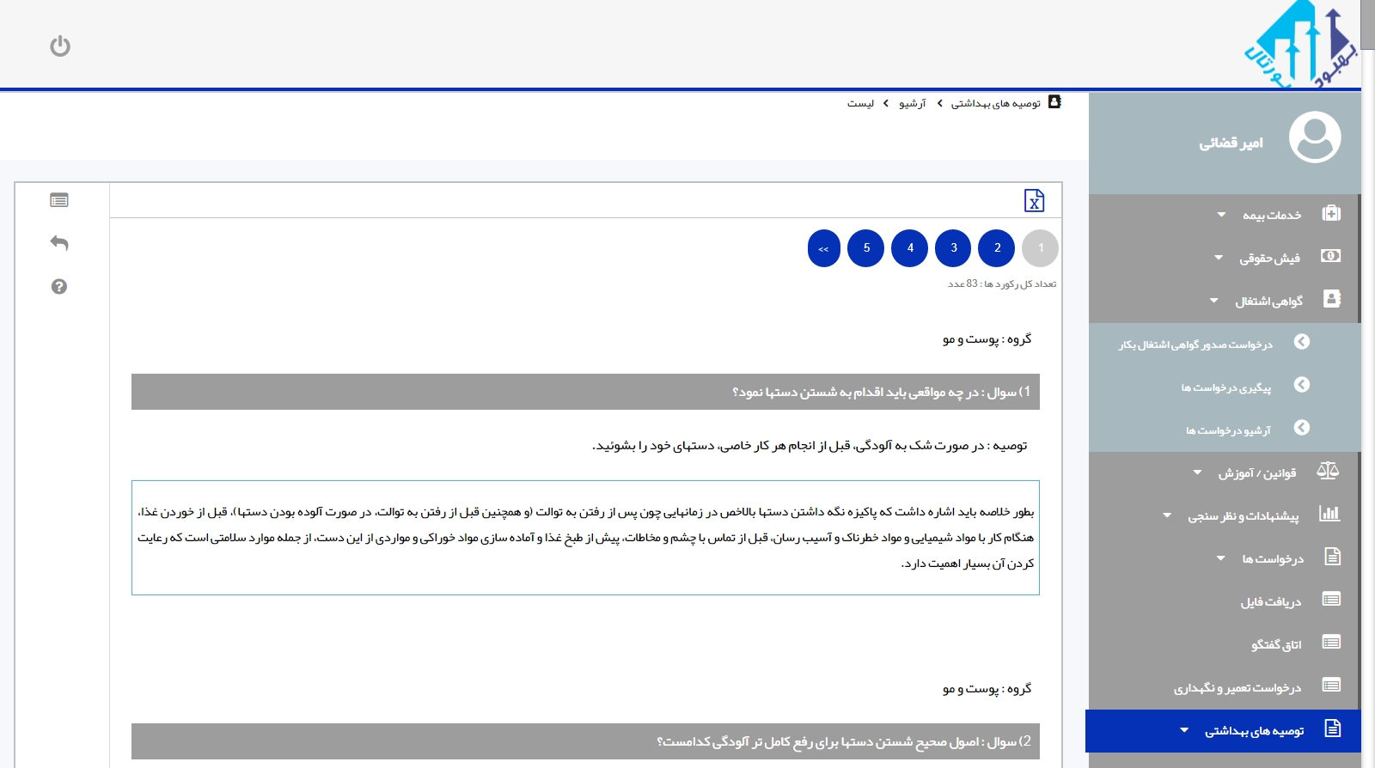
Task: Click the آرشیو breadcrumb link
Action: (912, 103)
